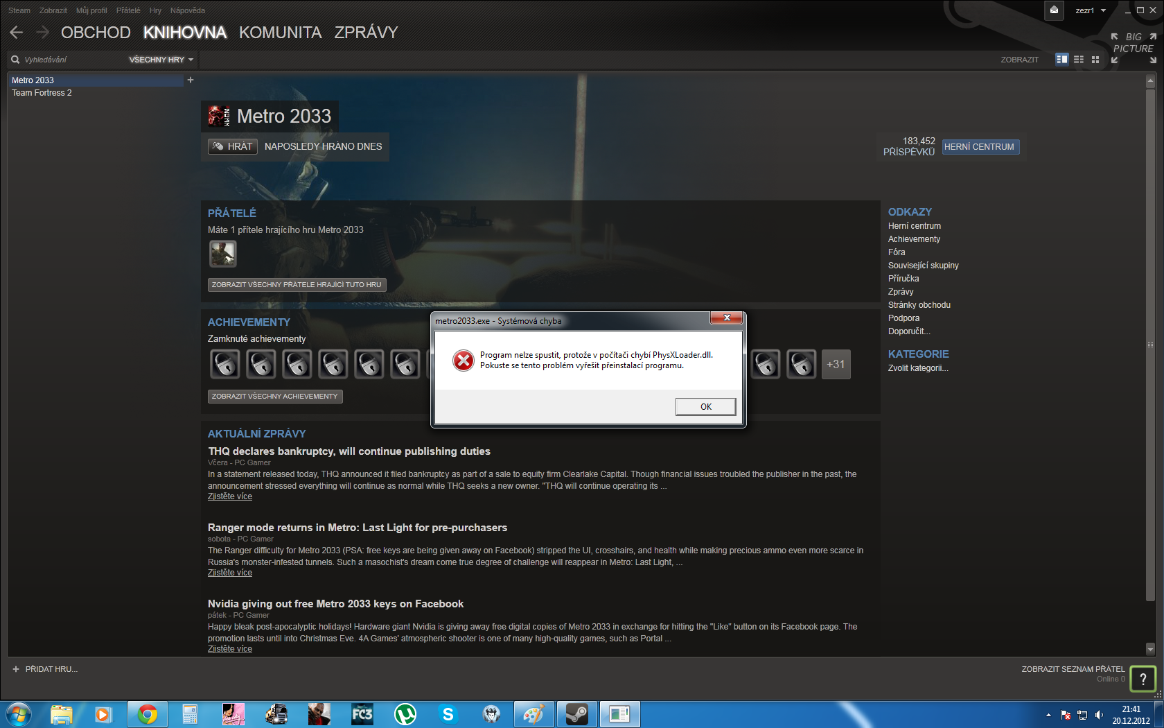Open Calculator from the taskbar
1164x728 pixels.
pyautogui.click(x=190, y=714)
